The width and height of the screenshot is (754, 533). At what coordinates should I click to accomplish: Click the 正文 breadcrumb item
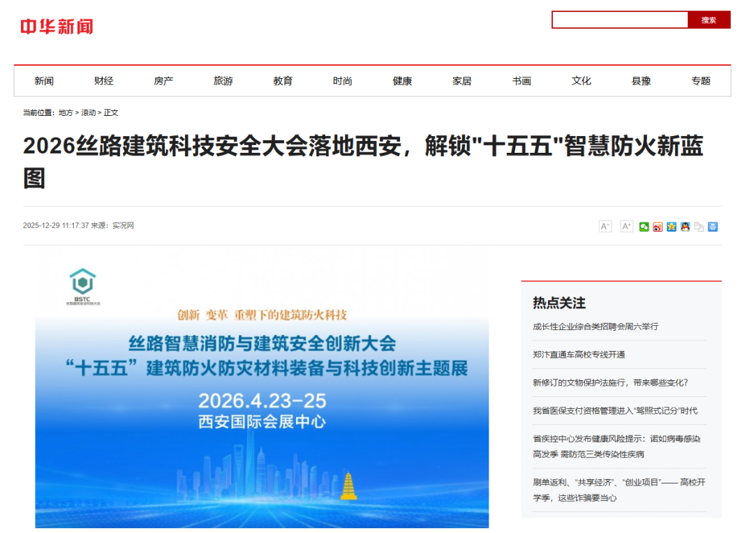(110, 112)
